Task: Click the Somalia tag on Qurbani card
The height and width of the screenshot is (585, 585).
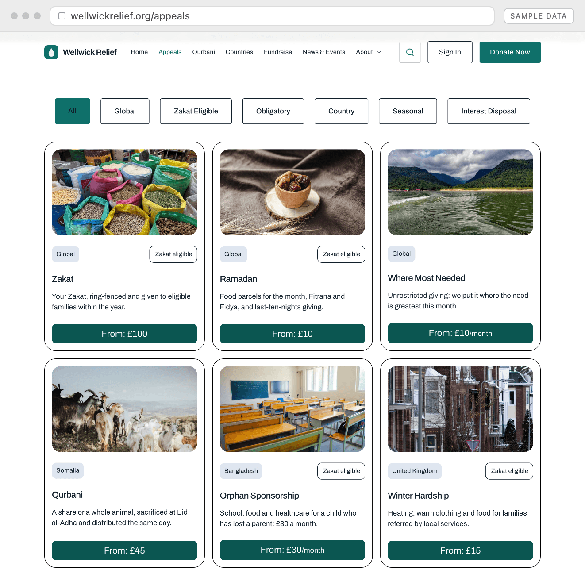Action: click(x=68, y=470)
